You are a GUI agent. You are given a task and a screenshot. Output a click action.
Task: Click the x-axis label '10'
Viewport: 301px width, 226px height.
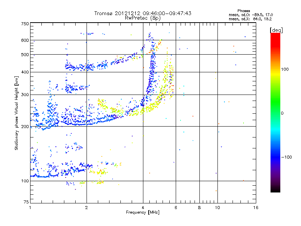[x=217, y=208]
